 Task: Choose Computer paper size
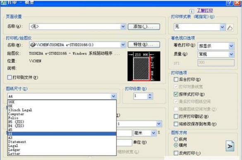pos(62,114)
